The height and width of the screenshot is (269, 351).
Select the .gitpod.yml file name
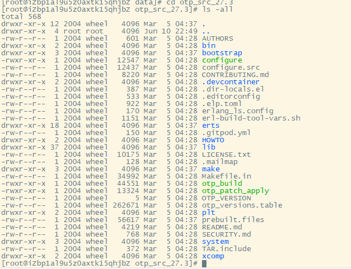coord(227,133)
